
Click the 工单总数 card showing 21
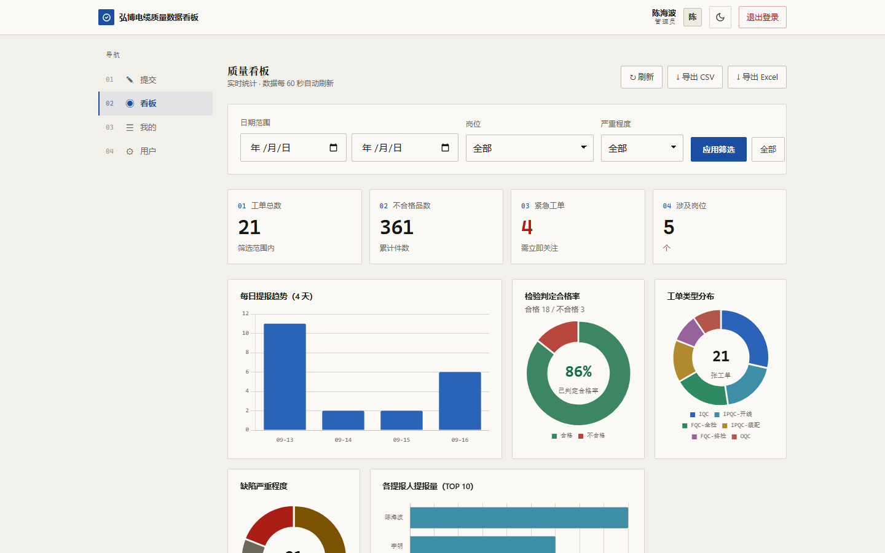pyautogui.click(x=294, y=227)
